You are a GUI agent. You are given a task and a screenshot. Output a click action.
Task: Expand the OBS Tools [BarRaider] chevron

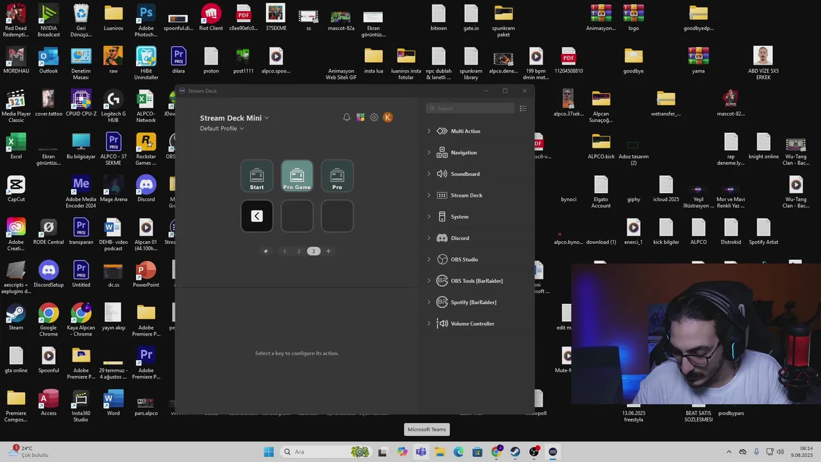pos(429,281)
